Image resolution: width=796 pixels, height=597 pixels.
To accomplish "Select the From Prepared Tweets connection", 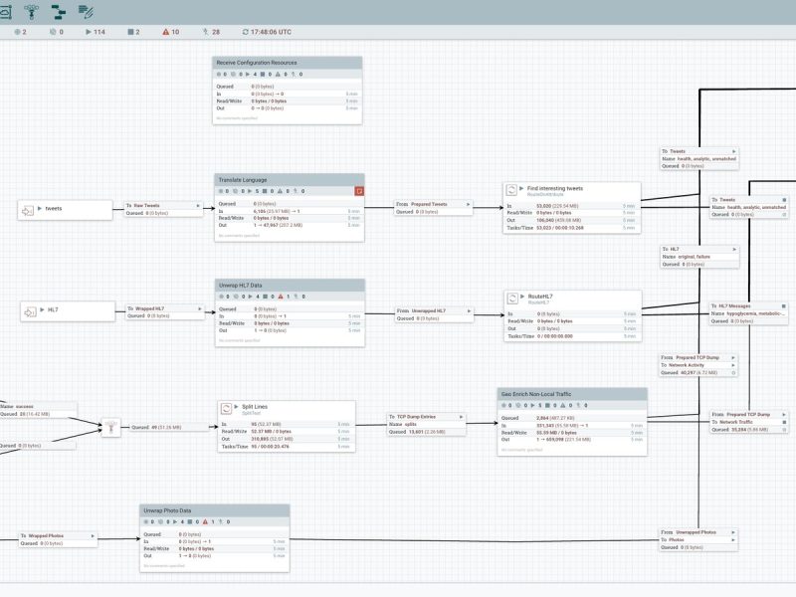I will pos(434,208).
